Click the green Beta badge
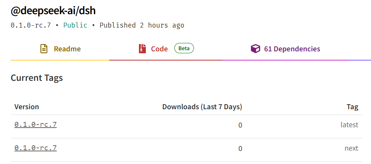The image size is (371, 164). pos(184,48)
